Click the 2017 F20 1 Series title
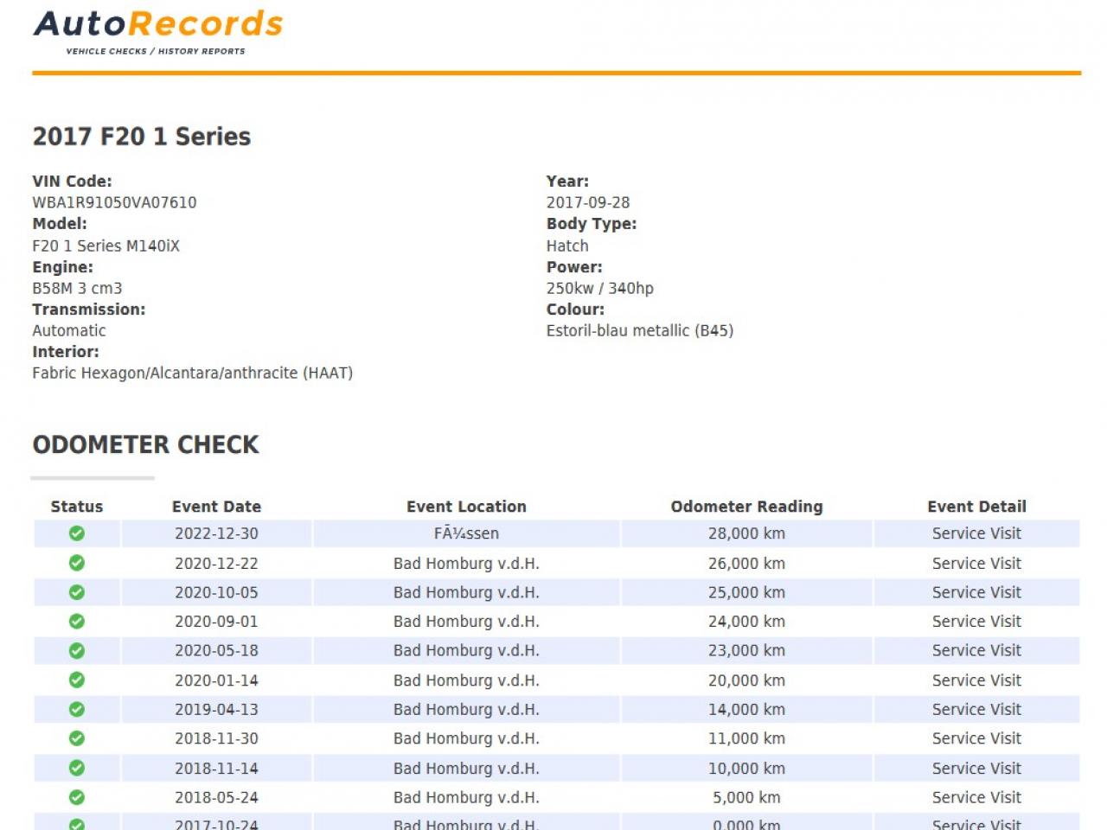This screenshot has height=830, width=1107. click(142, 137)
